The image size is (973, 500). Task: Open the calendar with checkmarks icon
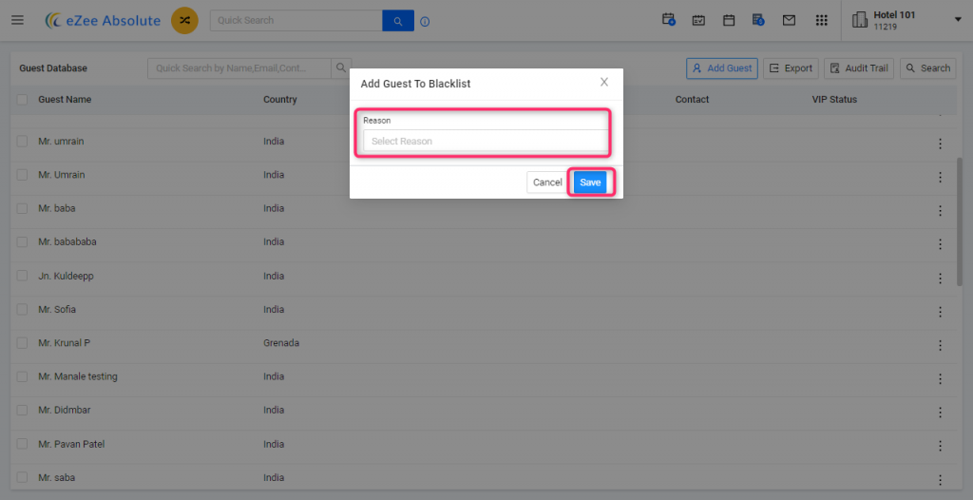coord(698,21)
